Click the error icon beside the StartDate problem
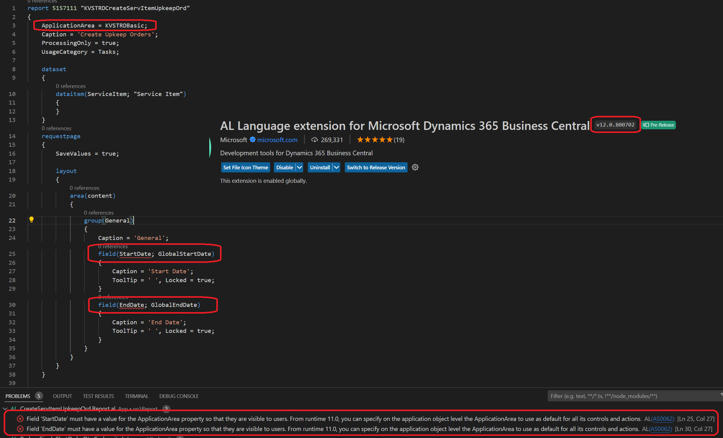 coord(20,419)
